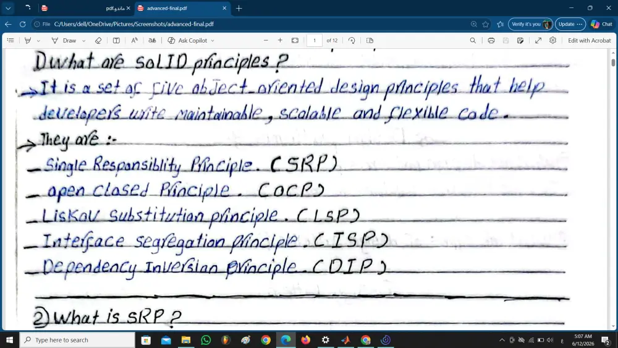Select the Erase tool
618x348 pixels.
coord(98,40)
